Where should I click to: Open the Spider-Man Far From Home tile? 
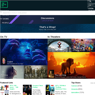59,45
